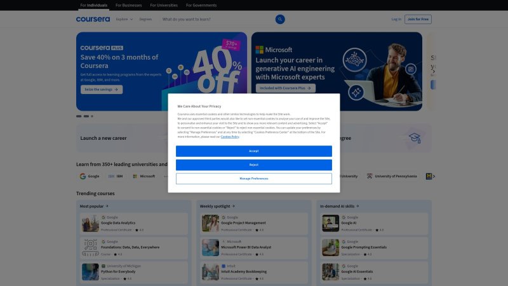Click the Power BI Data Analyst thumbnail

tap(211, 248)
